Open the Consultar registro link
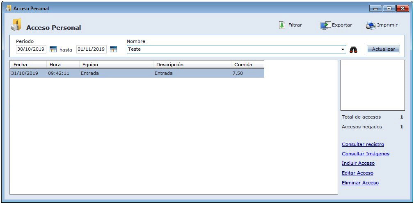The width and height of the screenshot is (414, 204). click(x=363, y=144)
